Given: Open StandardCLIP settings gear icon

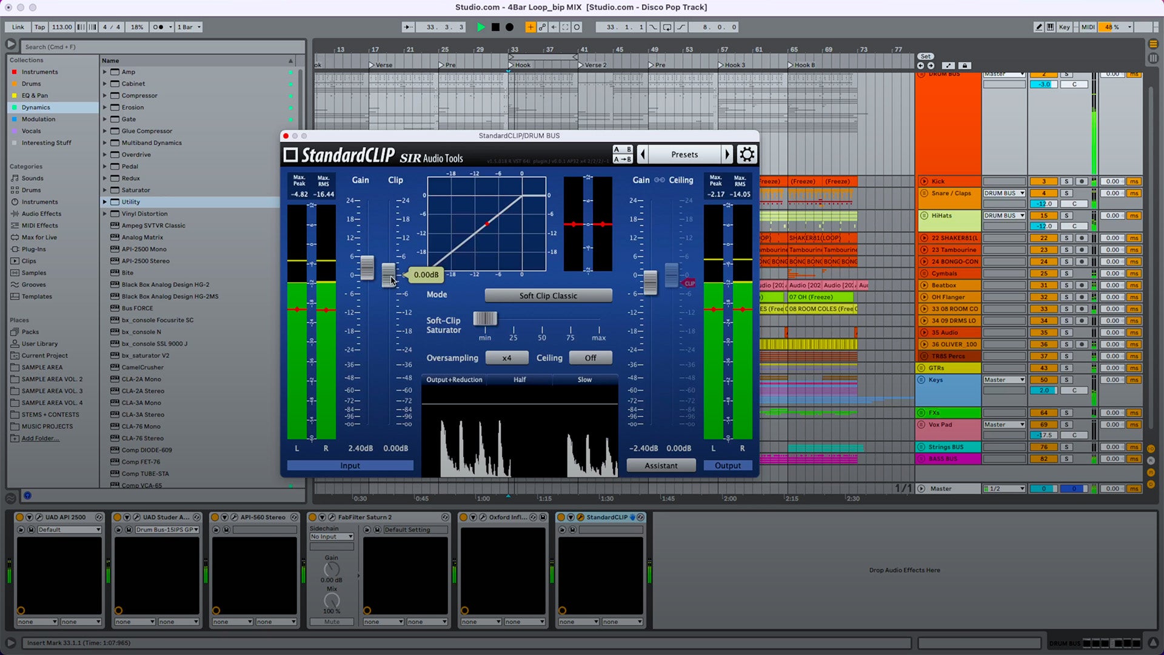Looking at the screenshot, I should coord(747,155).
